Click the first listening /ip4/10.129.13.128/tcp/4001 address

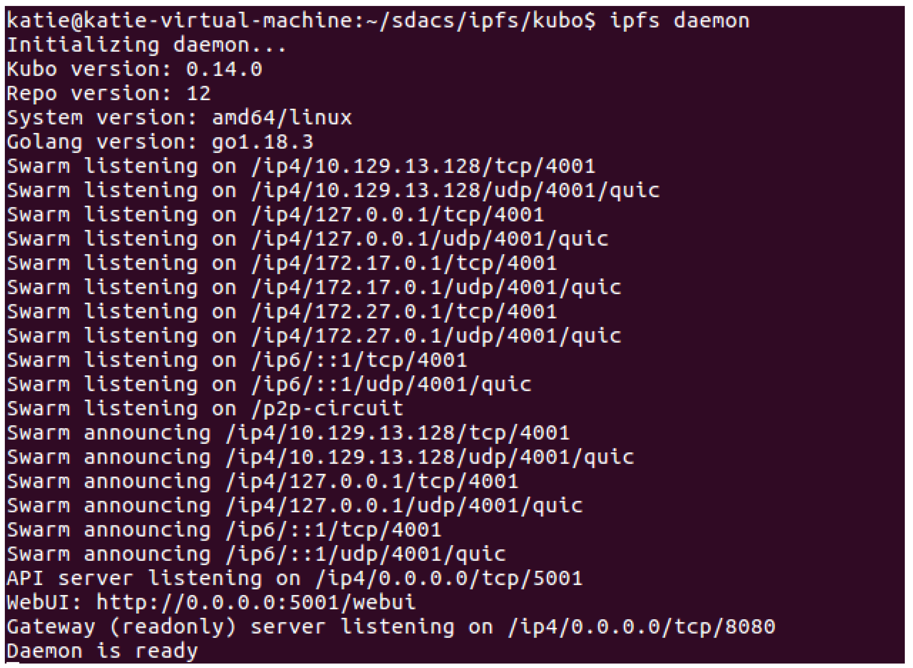tap(423, 166)
